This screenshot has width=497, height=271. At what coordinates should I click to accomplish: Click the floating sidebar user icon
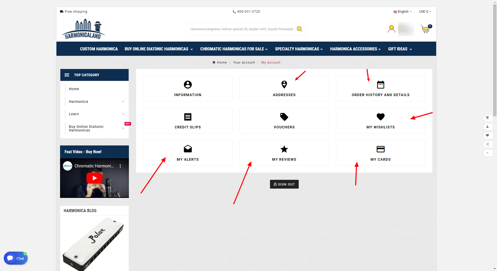487,127
